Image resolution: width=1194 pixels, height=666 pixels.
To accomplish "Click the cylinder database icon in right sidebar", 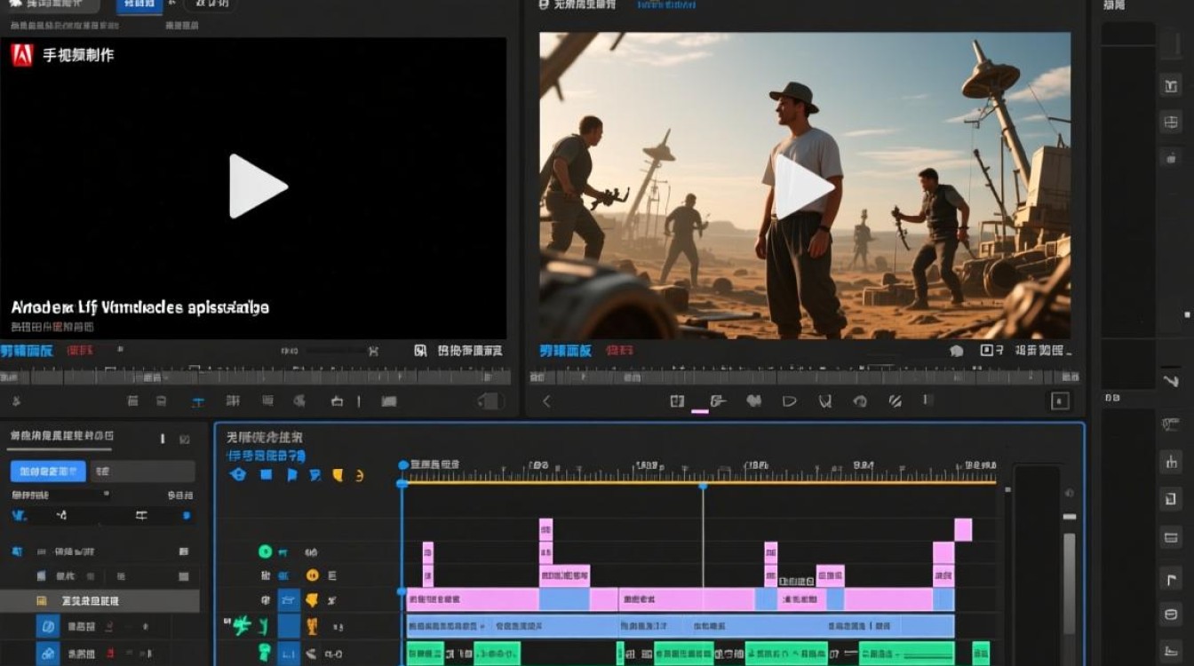I will click(x=1171, y=614).
